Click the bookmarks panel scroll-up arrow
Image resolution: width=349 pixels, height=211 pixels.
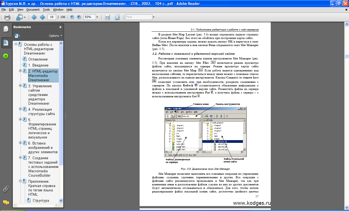(x=61, y=43)
